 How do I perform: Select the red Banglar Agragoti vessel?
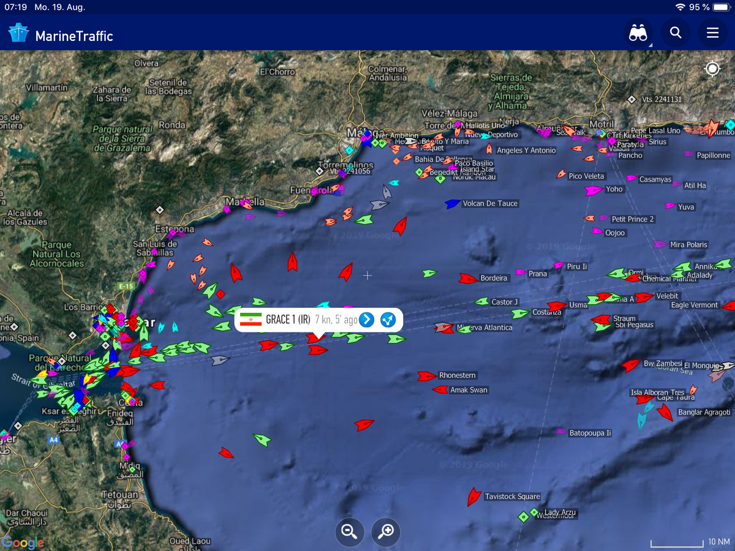tap(665, 412)
